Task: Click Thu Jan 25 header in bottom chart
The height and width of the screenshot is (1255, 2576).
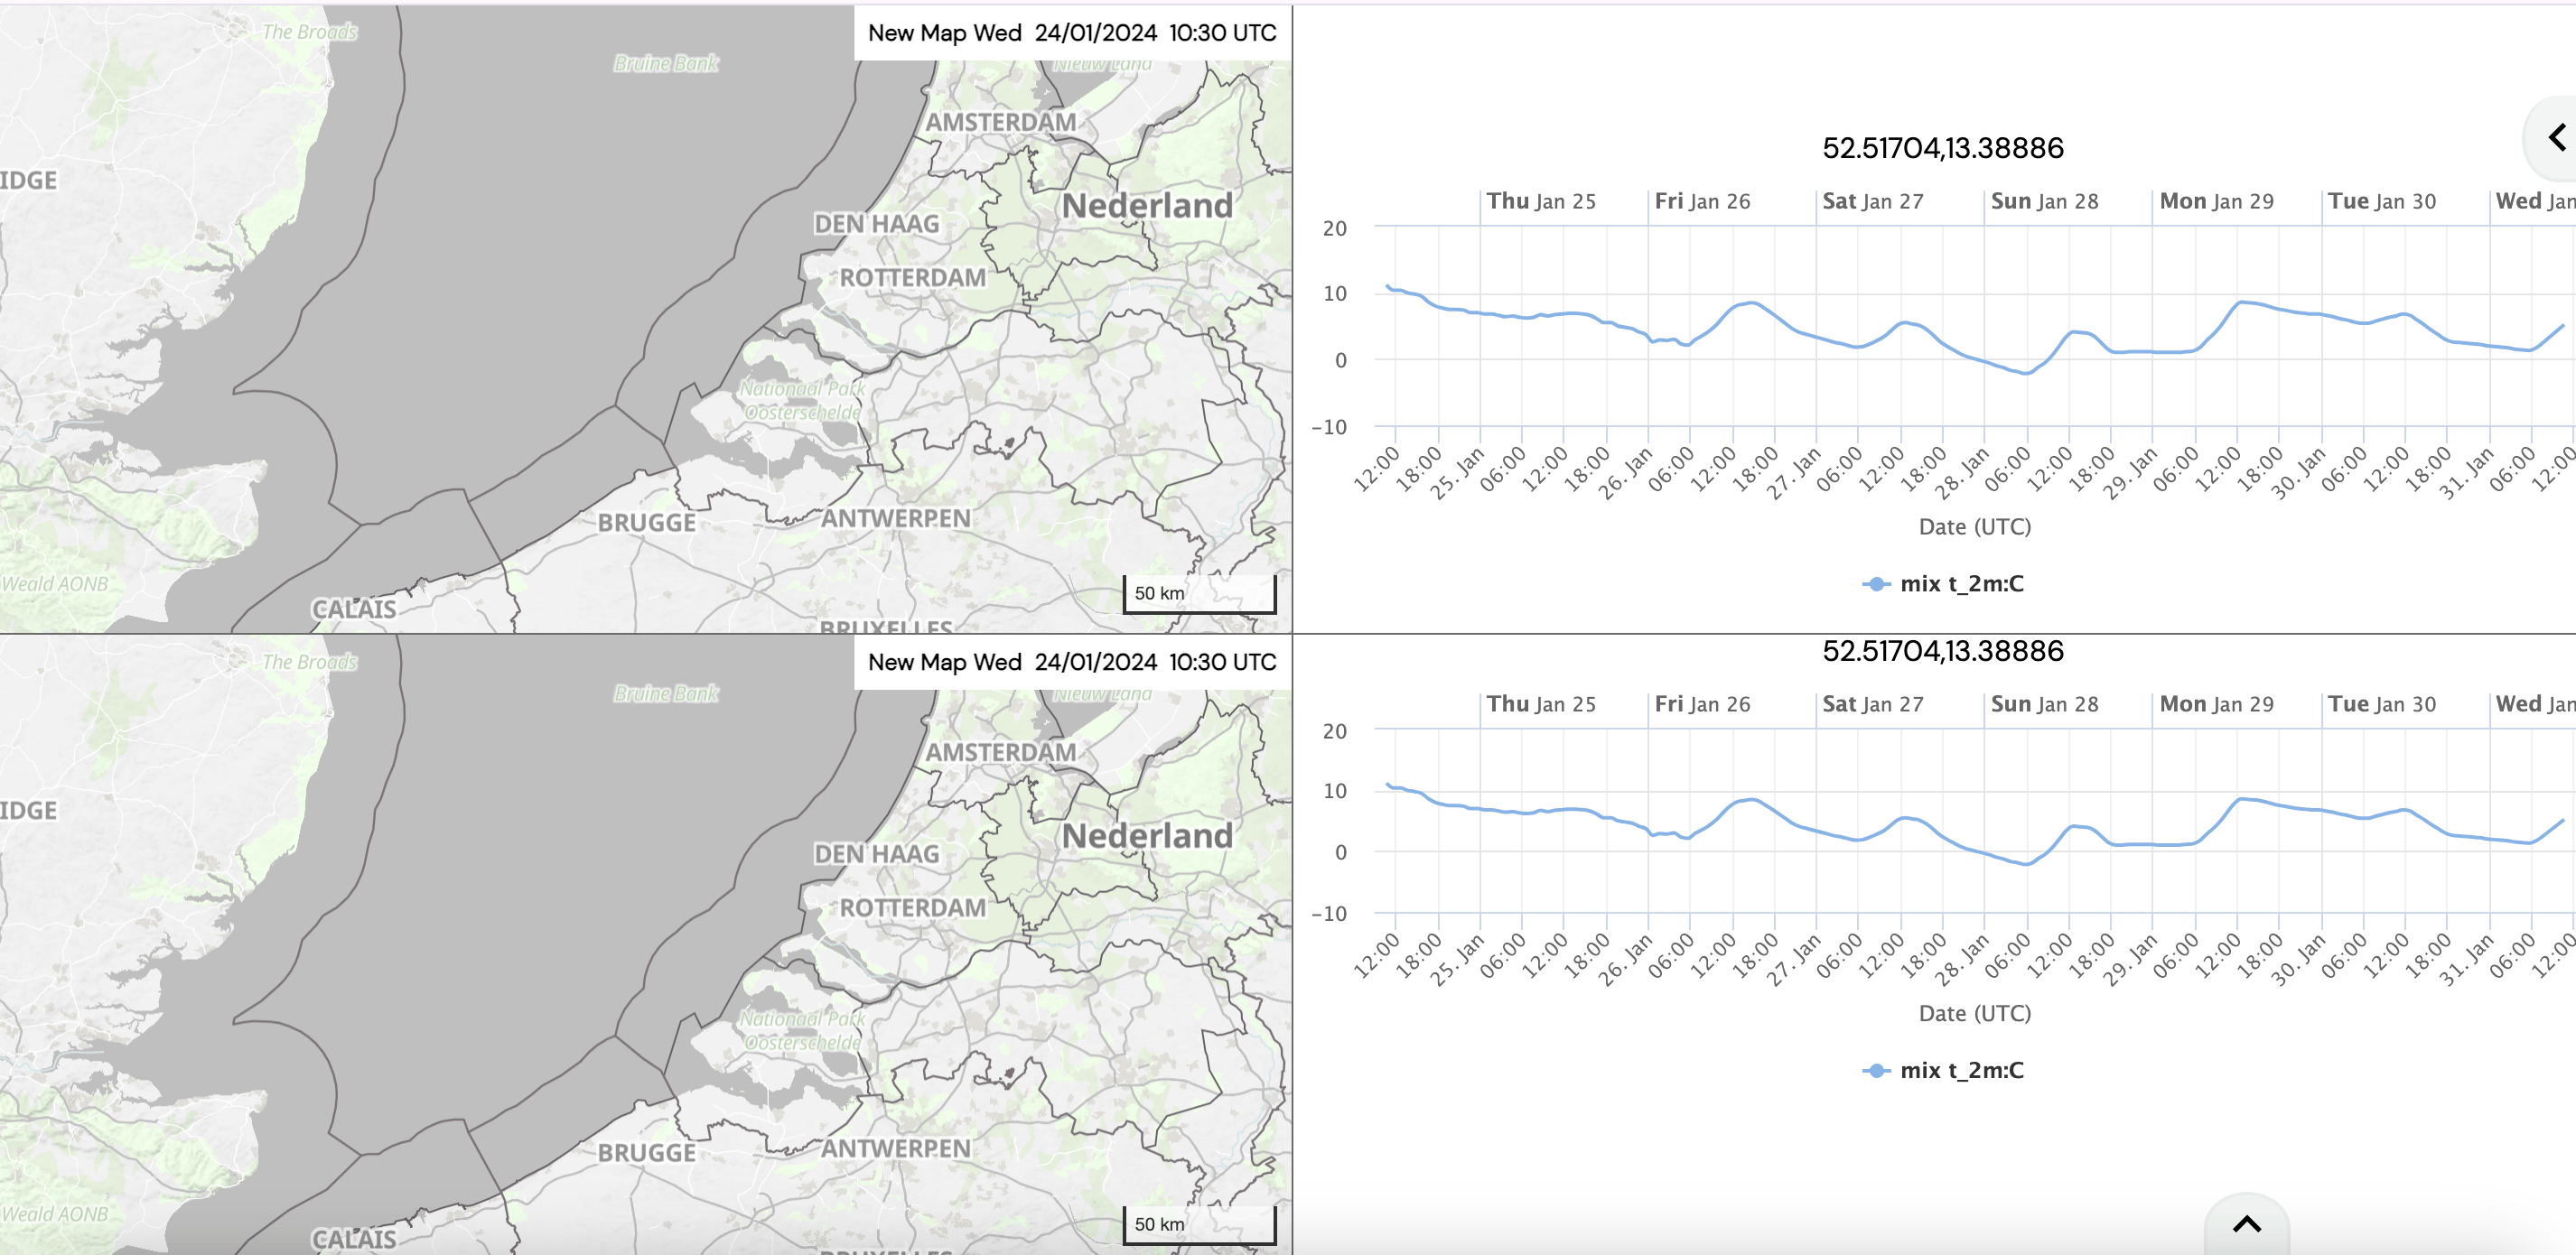Action: [x=1541, y=704]
